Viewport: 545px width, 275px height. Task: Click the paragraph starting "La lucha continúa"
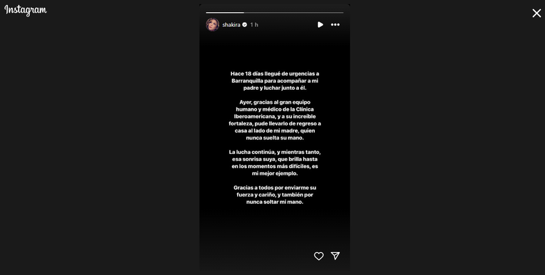click(x=275, y=162)
